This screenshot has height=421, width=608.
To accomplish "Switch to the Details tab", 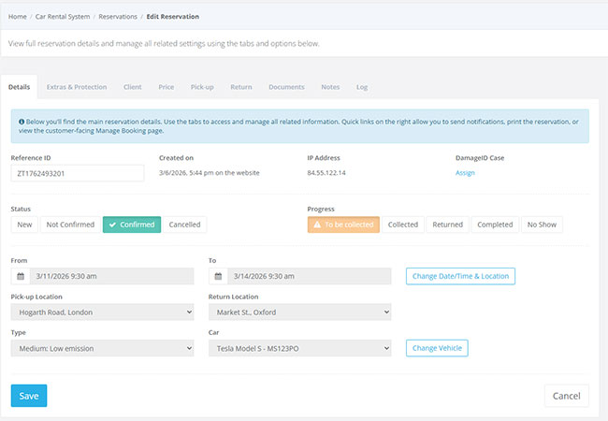I will (19, 87).
